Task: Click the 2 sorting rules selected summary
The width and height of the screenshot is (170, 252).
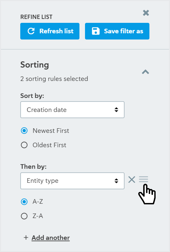Action: [54, 79]
